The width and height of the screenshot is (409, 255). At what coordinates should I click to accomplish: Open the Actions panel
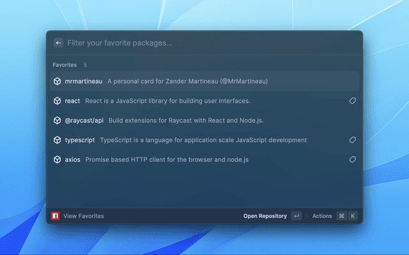point(322,216)
